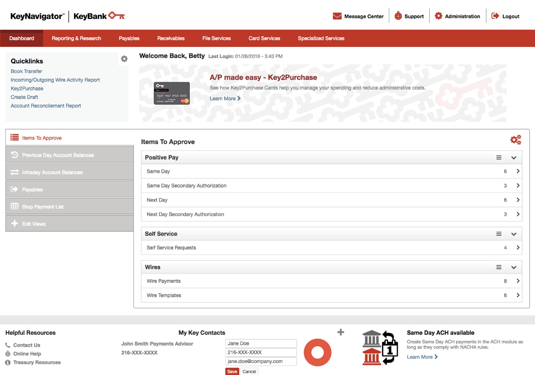This screenshot has height=375, width=535.
Task: Click the Administration gear icon
Action: point(438,16)
